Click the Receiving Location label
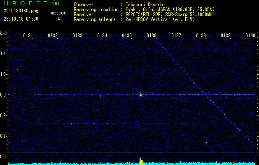This screenshot has width=259, height=165. (96, 9)
